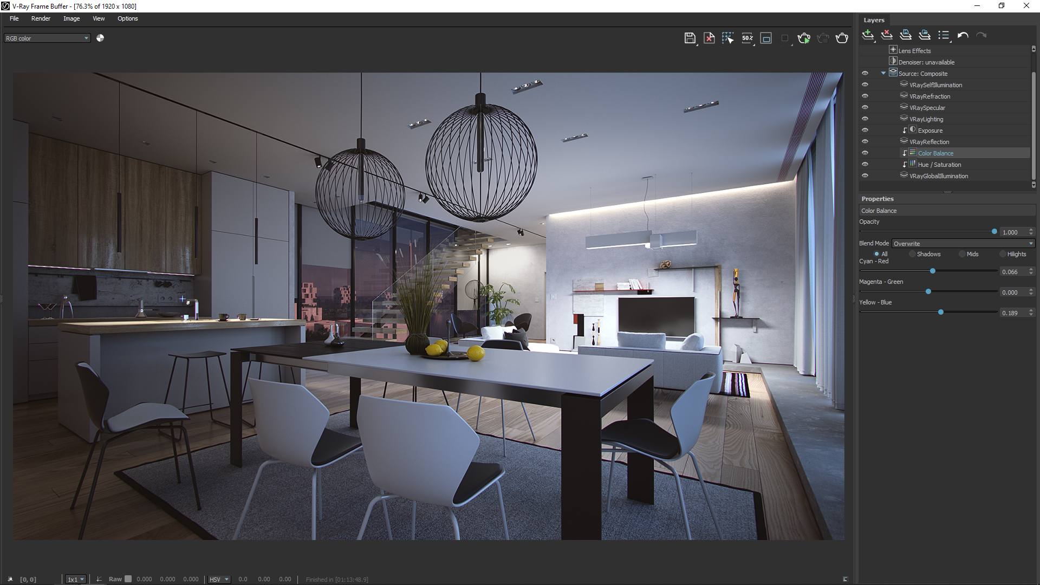Collapse the Source: Composite tree
Screen dimensions: 1040x585
883,73
